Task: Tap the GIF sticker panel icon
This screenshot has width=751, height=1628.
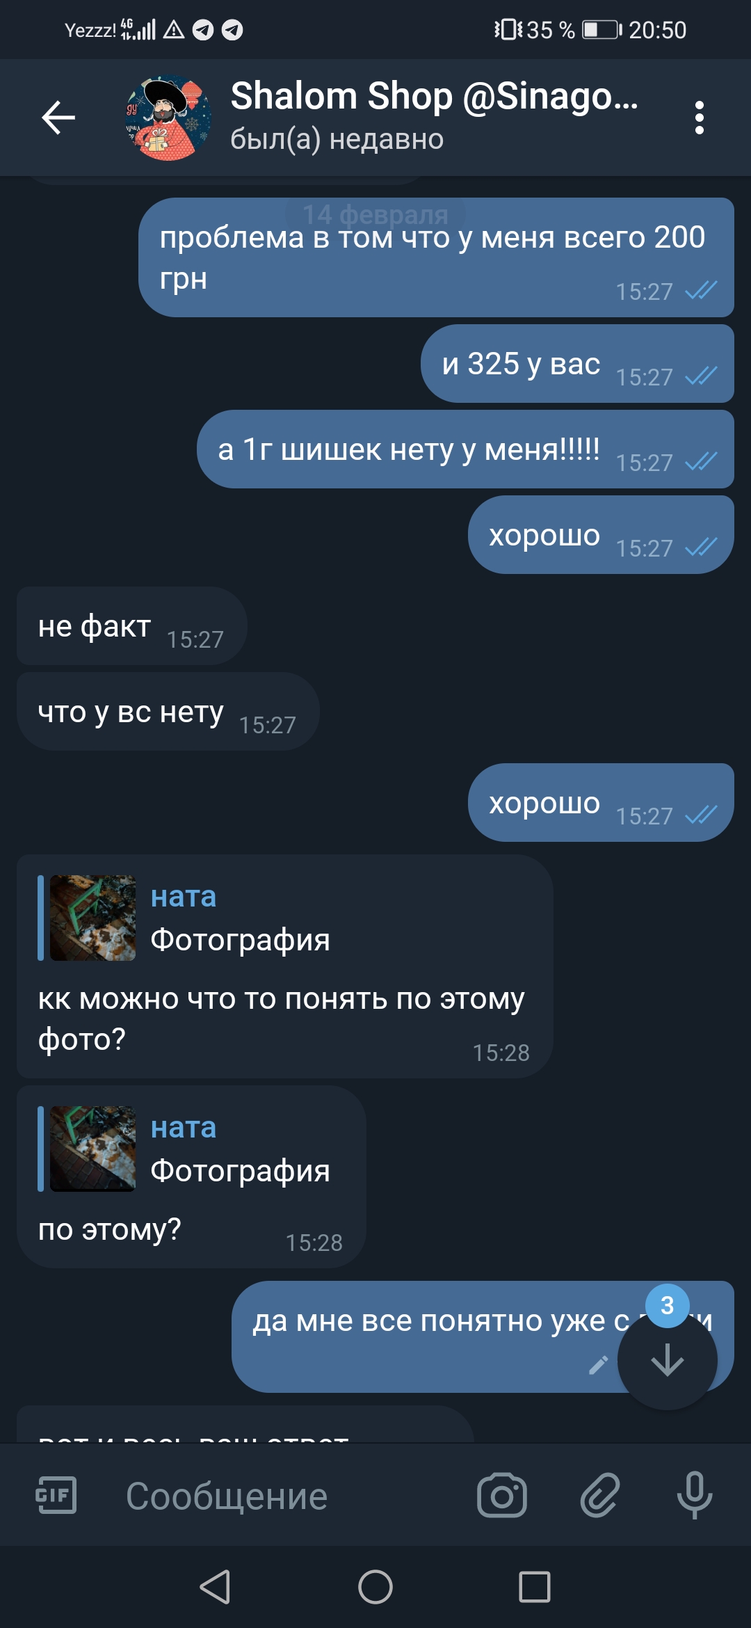Action: coord(56,1494)
